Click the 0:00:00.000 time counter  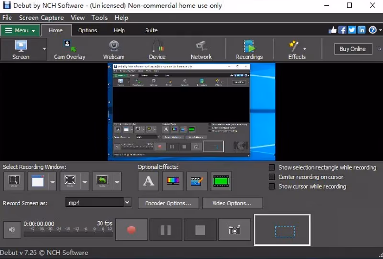pos(39,224)
